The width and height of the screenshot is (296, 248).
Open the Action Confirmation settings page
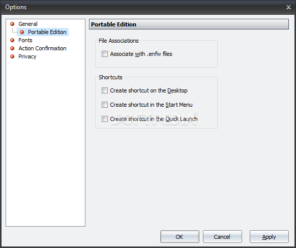click(42, 48)
